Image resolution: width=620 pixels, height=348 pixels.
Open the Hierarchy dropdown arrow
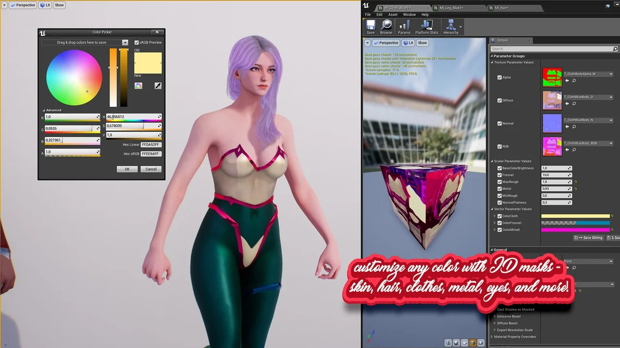tap(460, 28)
